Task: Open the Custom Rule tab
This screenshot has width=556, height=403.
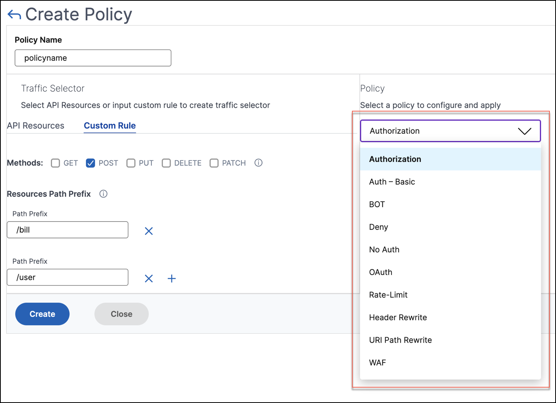Action: [110, 126]
